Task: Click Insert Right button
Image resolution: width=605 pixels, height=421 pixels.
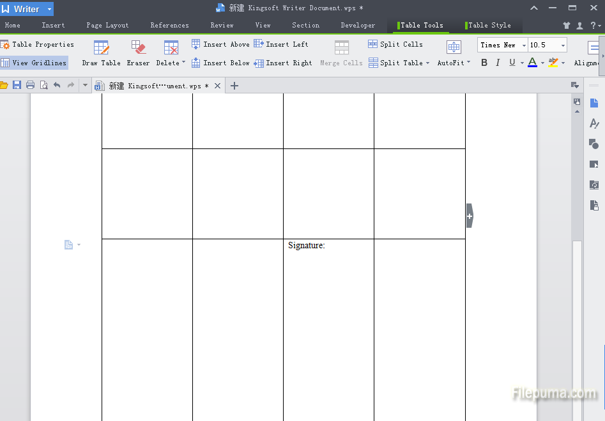Action: pos(283,63)
